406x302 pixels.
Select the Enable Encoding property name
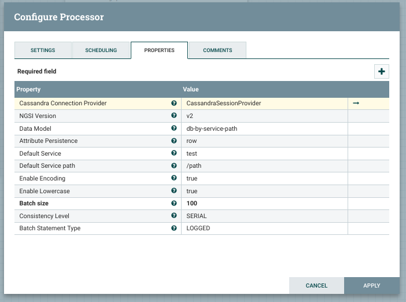(x=42, y=178)
